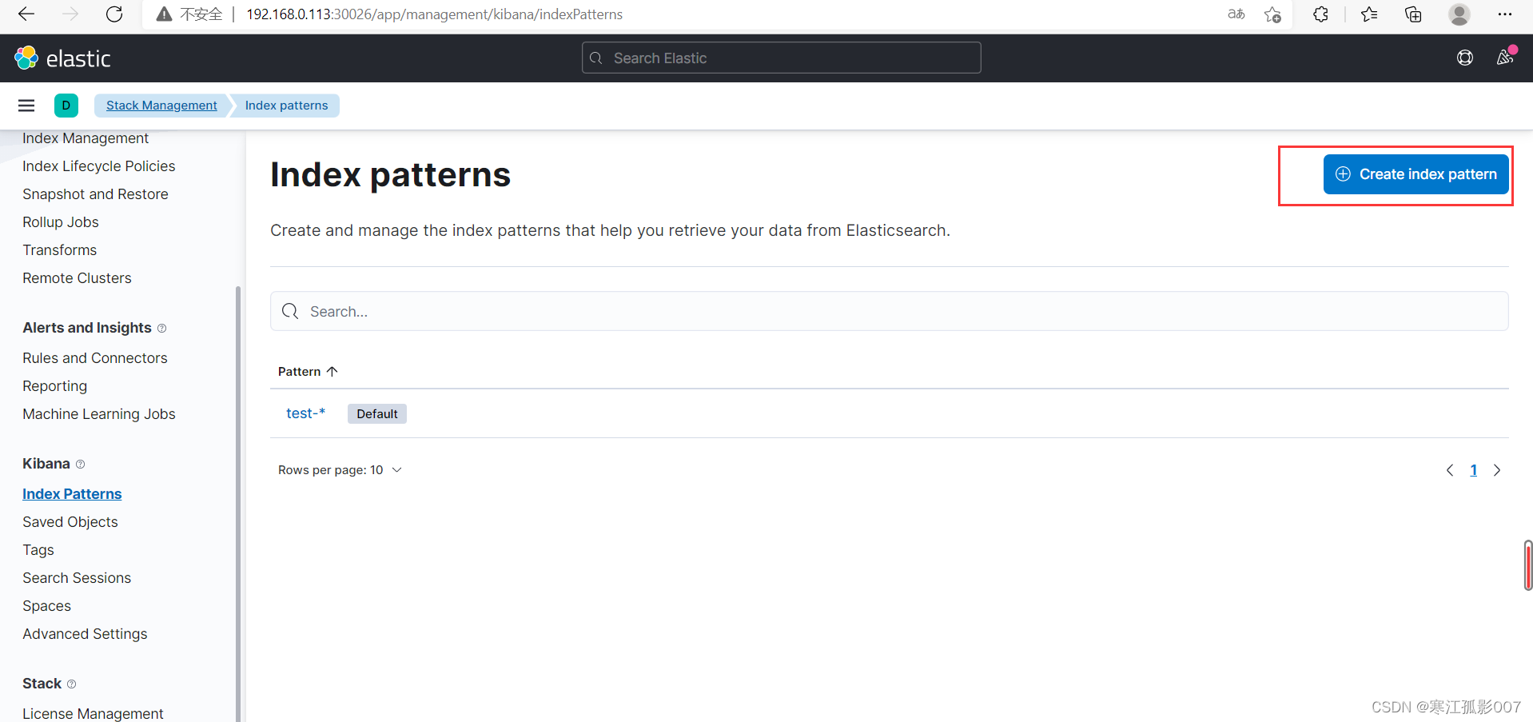
Task: Open Transforms page
Action: [x=60, y=250]
